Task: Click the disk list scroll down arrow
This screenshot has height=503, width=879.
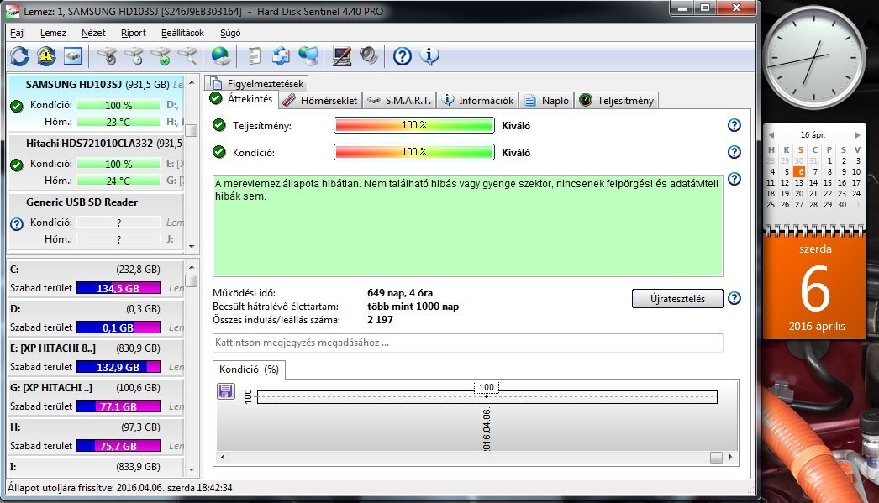Action: point(192,246)
